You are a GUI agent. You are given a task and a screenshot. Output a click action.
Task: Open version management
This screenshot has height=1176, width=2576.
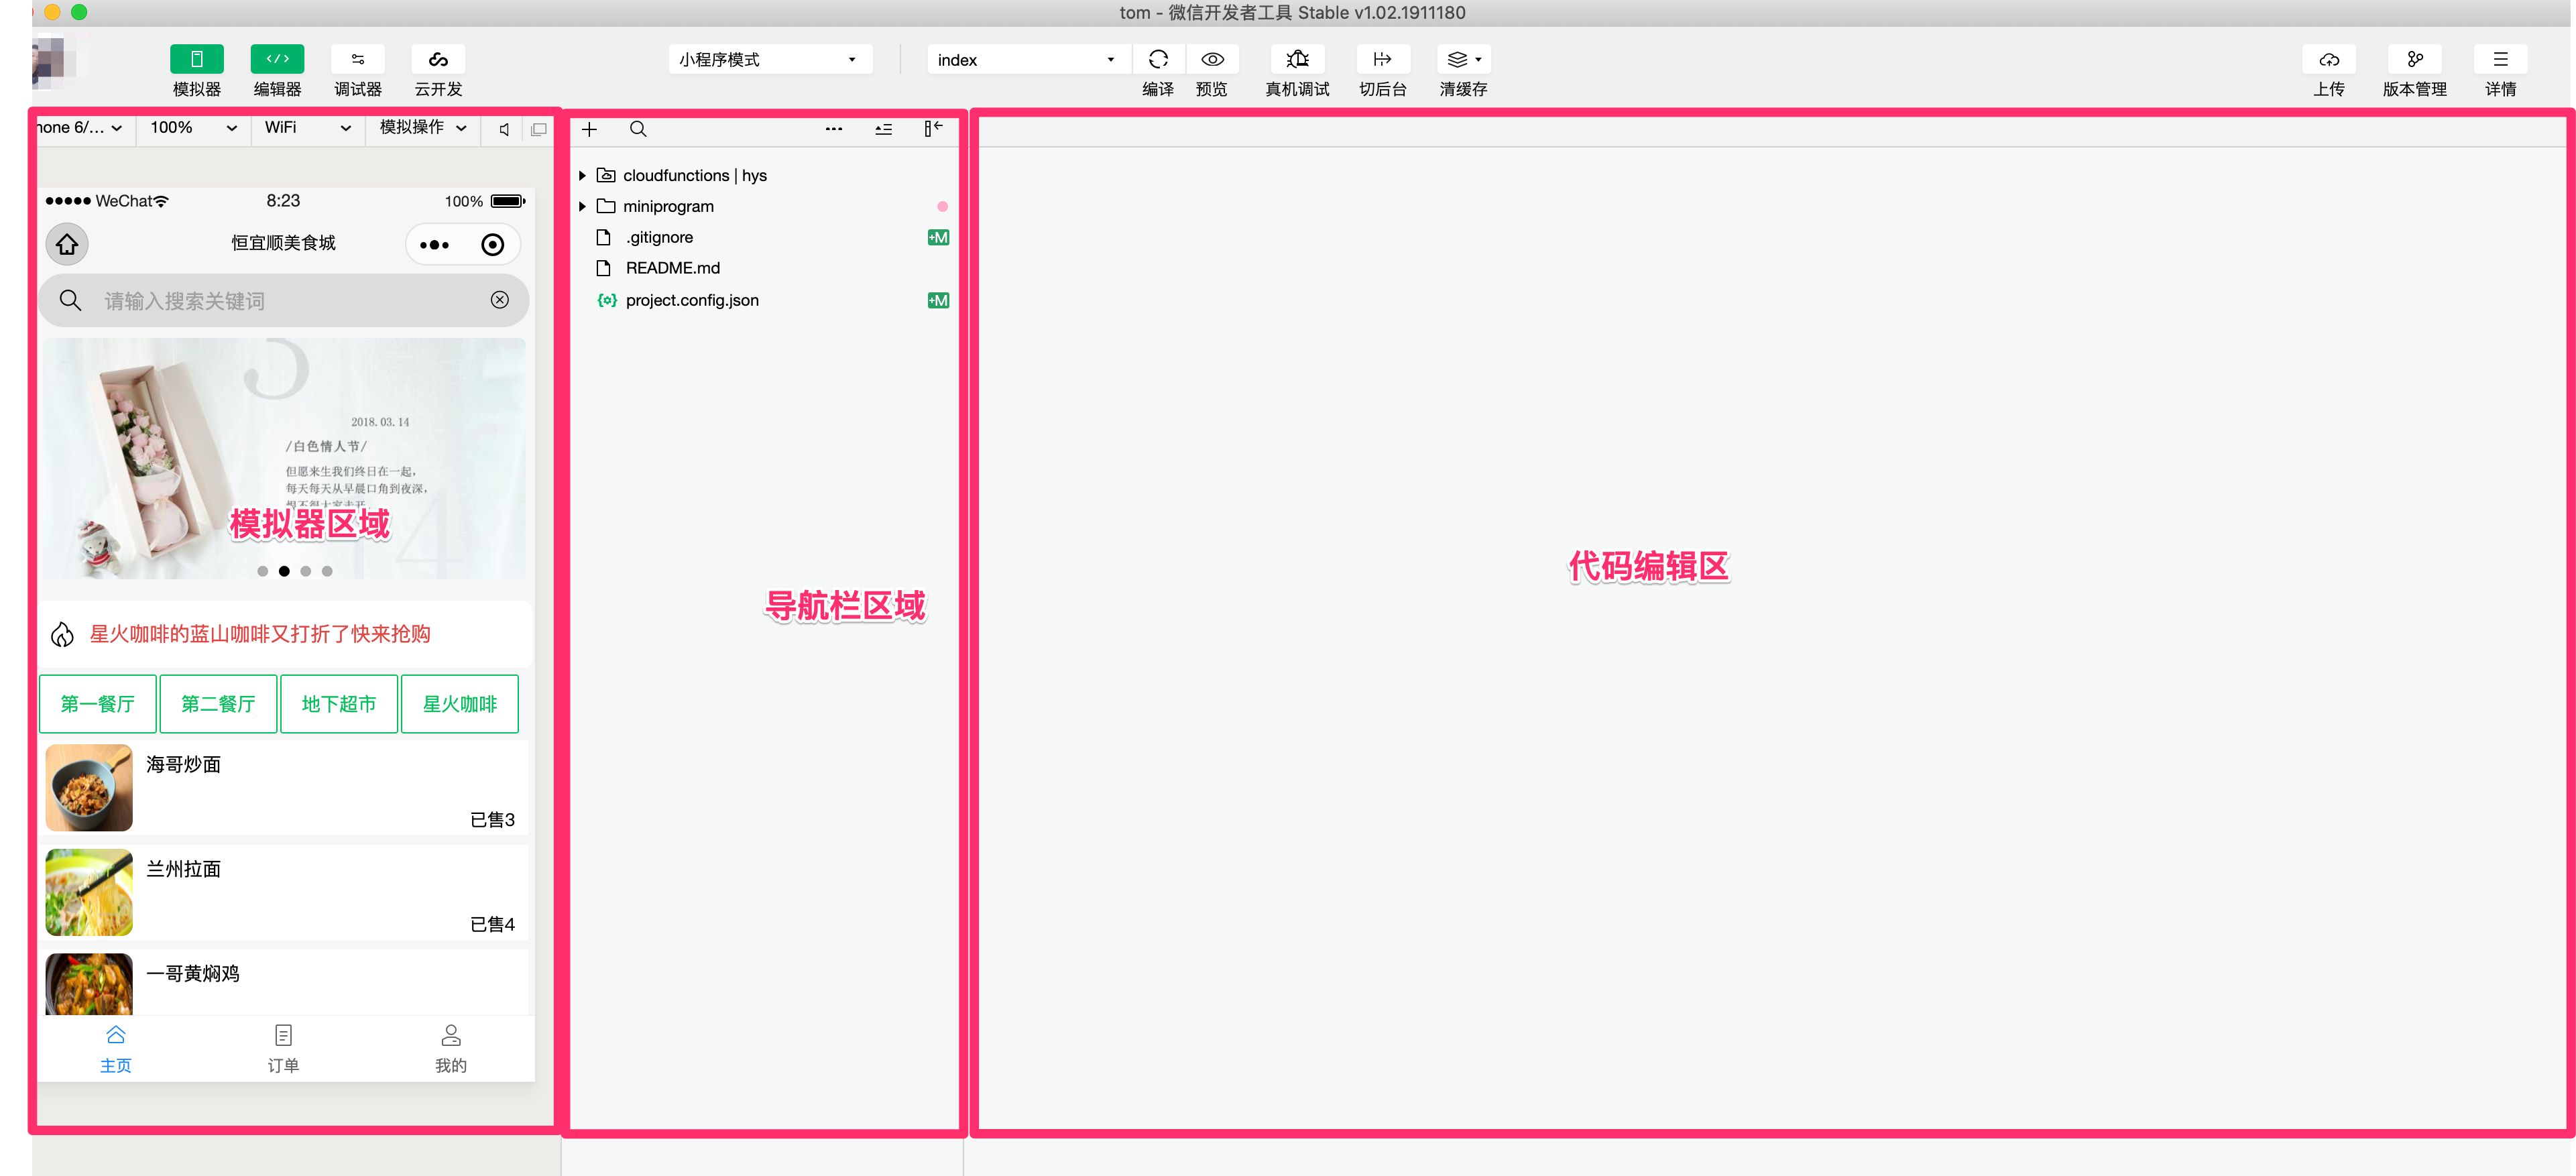point(2415,59)
